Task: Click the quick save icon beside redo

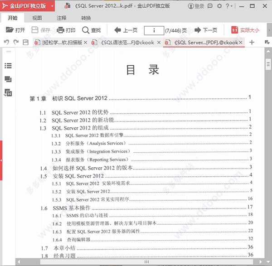Action: point(25,42)
